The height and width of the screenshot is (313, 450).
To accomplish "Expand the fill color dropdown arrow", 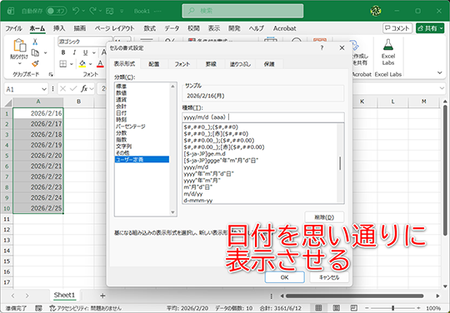I will tap(90, 64).
